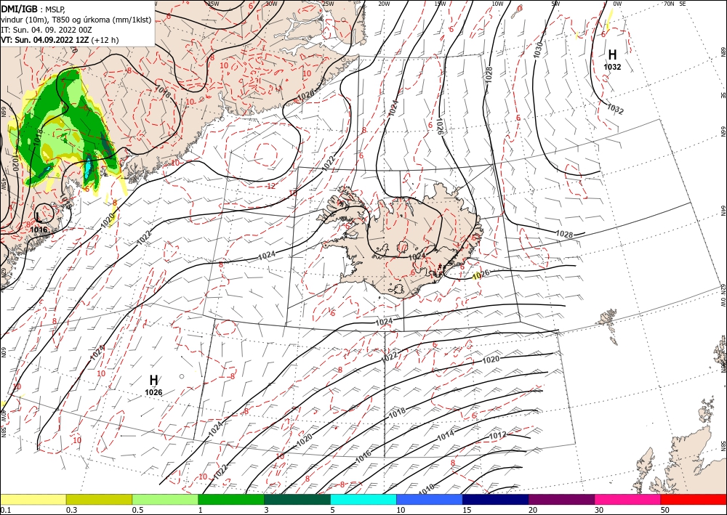Click the purple 20–30 legend swatch
Viewport: 727px width, 515px height.
tap(561, 499)
